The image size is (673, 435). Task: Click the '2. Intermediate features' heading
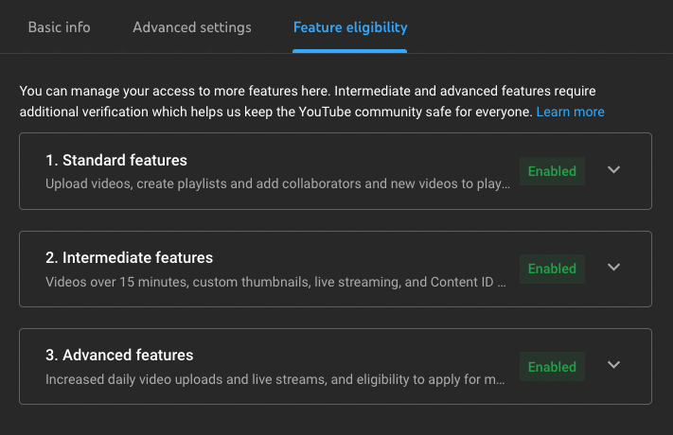tap(129, 257)
